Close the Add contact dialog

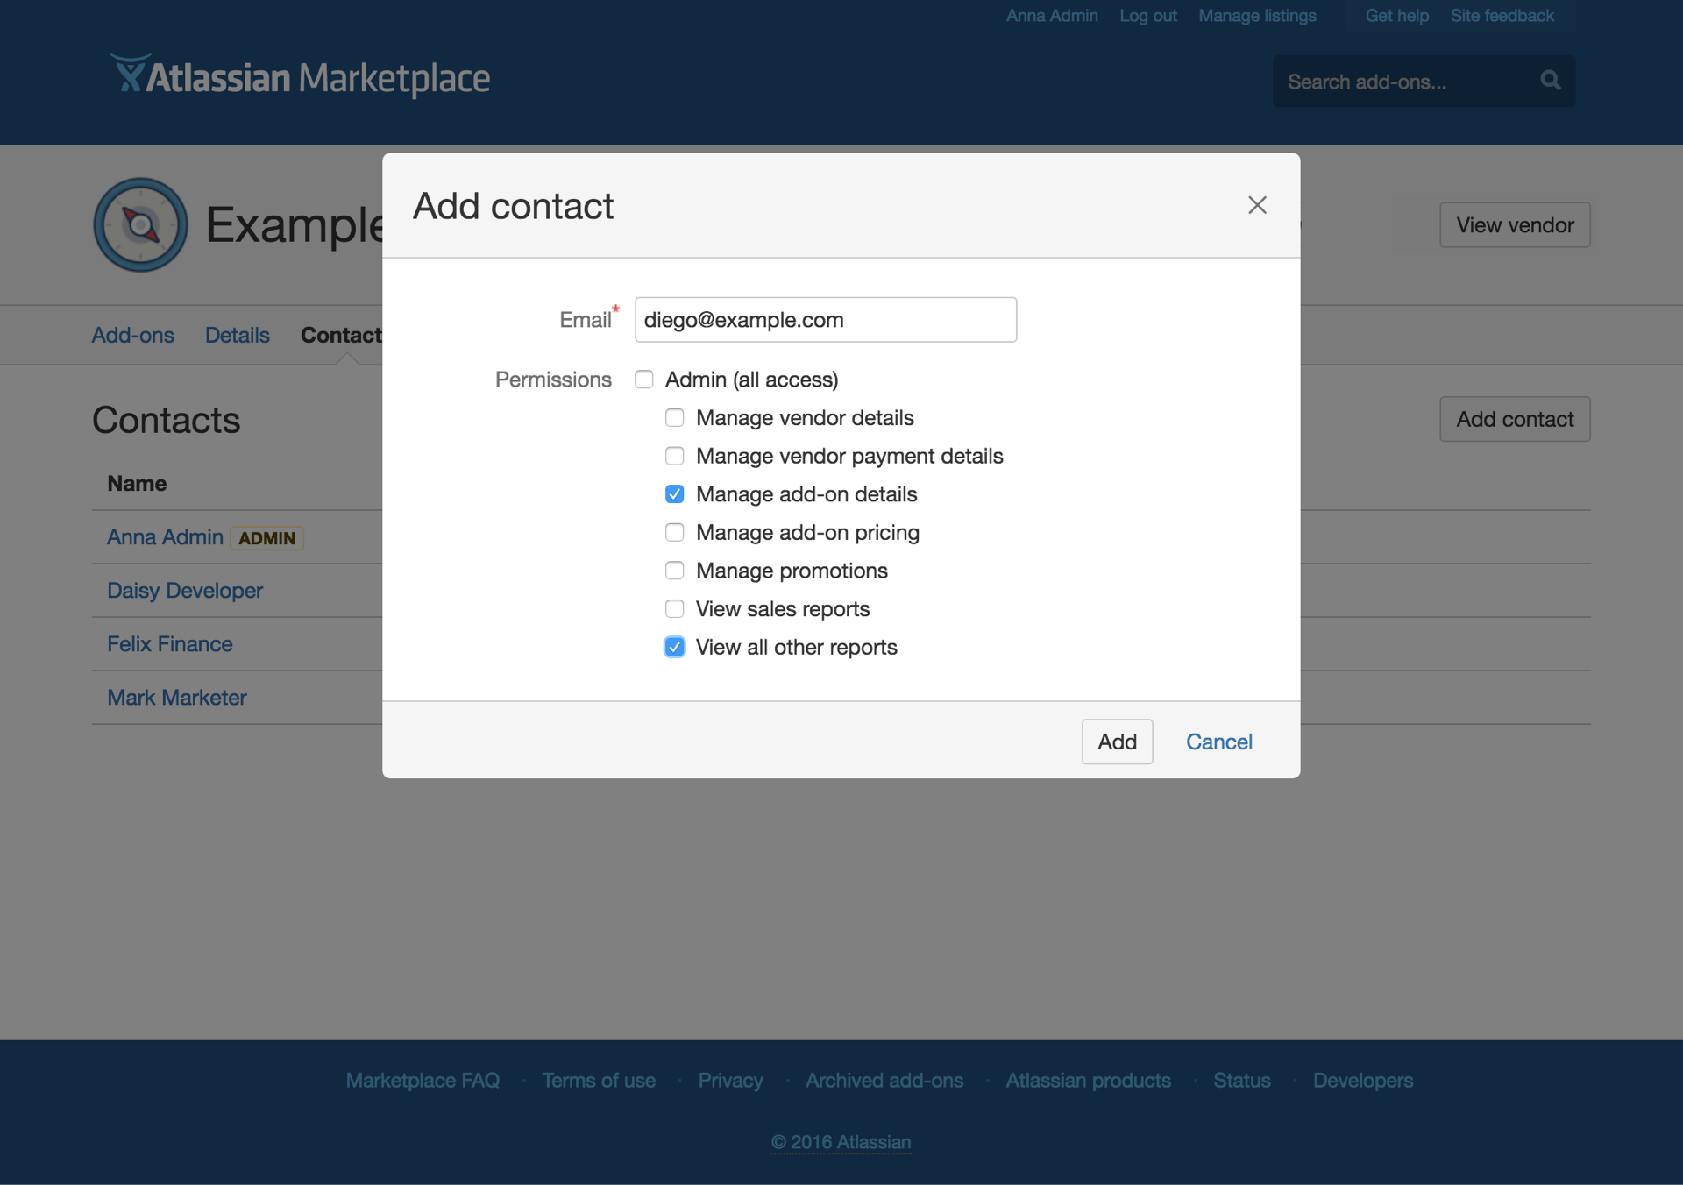tap(1257, 204)
